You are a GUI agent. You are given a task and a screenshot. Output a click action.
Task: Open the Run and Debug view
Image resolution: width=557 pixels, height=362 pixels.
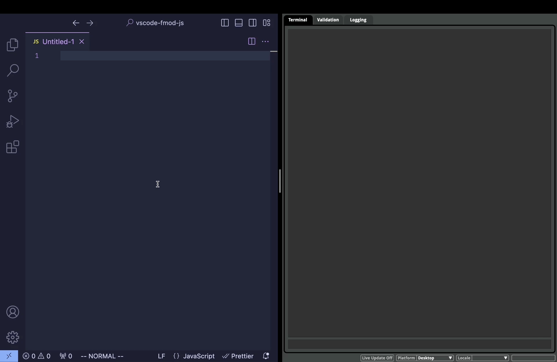[12, 122]
